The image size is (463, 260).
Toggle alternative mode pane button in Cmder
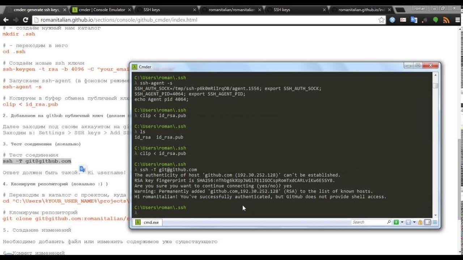tap(428, 222)
